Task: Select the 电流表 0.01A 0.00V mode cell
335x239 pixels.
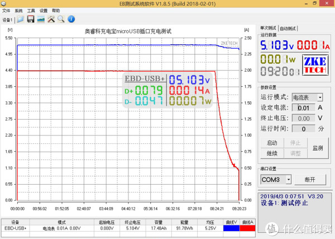Action: point(62,228)
